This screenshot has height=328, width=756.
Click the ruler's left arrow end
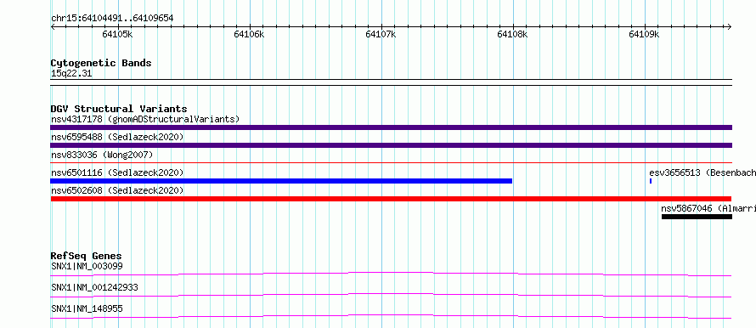coord(53,27)
